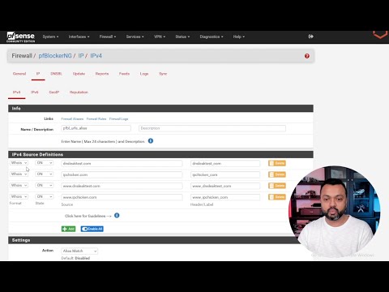
Task: Open the System menu
Action: pyautogui.click(x=50, y=36)
